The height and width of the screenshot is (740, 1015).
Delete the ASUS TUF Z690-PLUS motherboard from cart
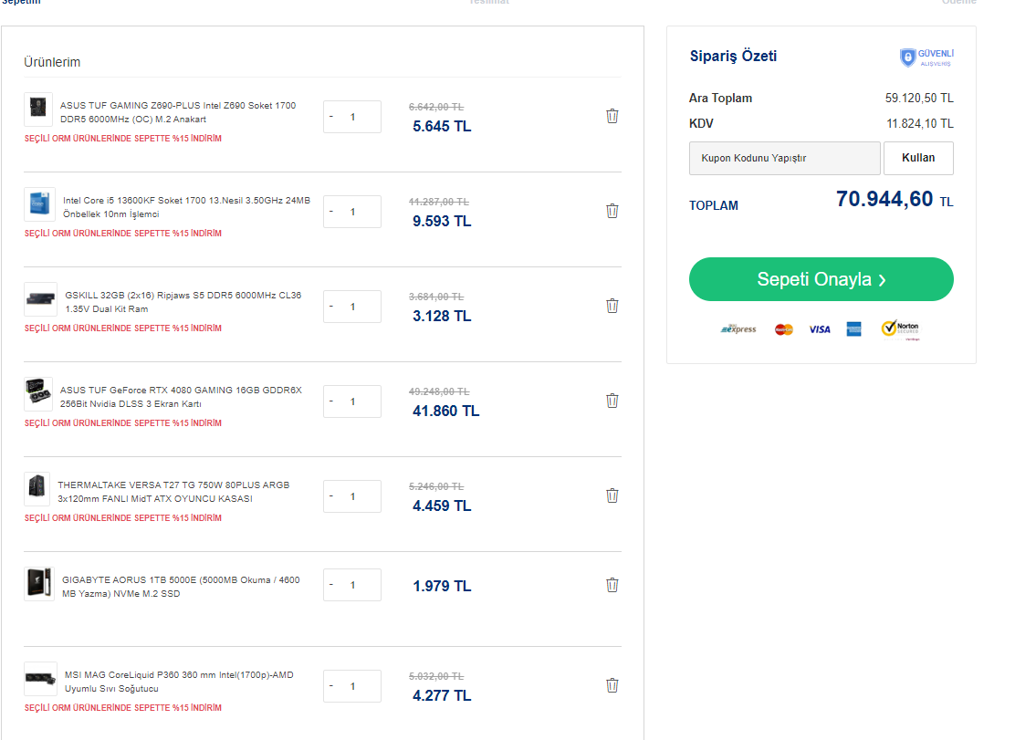[x=612, y=116]
